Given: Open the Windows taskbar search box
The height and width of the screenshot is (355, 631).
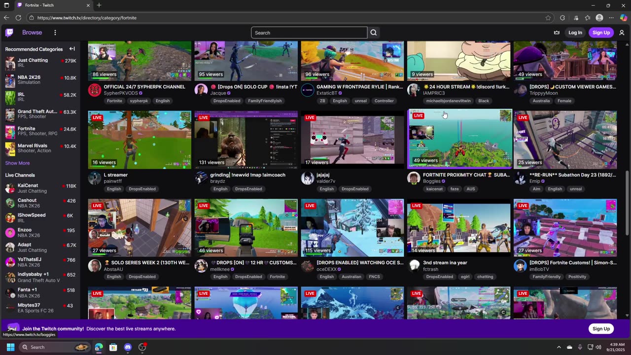Looking at the screenshot, I should click(55, 347).
